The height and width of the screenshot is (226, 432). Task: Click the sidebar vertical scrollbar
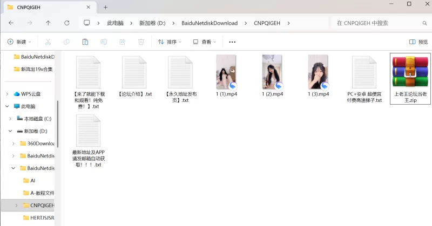(x=58, y=124)
